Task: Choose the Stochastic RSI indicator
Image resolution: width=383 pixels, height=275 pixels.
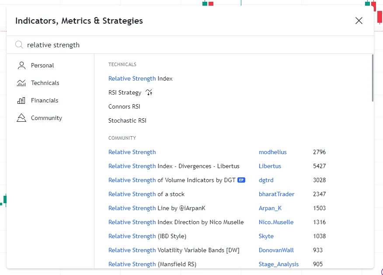Action: point(127,120)
